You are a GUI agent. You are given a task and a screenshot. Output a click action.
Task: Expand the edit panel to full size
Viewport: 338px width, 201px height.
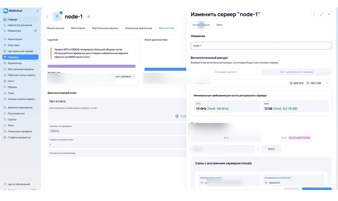pos(321,14)
